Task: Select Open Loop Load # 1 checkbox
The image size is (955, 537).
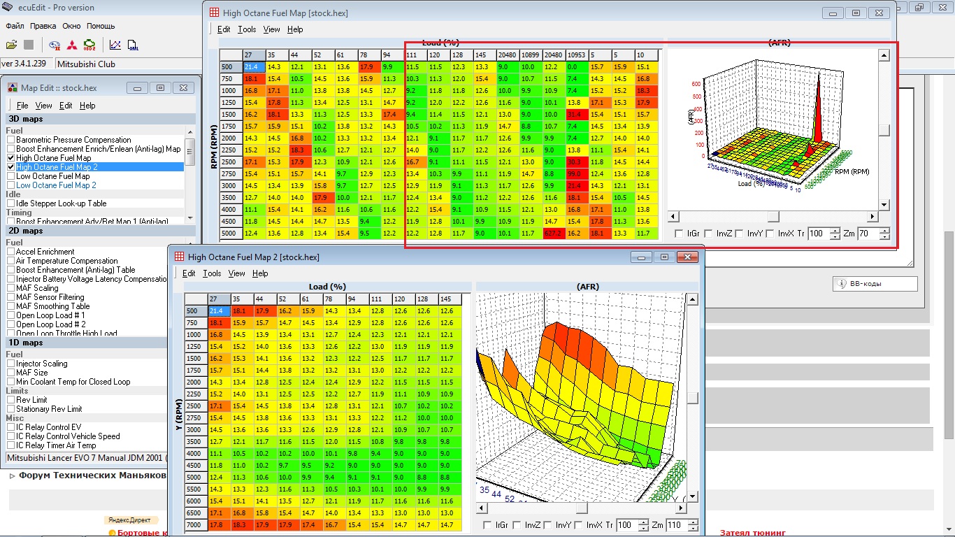Action: 10,315
